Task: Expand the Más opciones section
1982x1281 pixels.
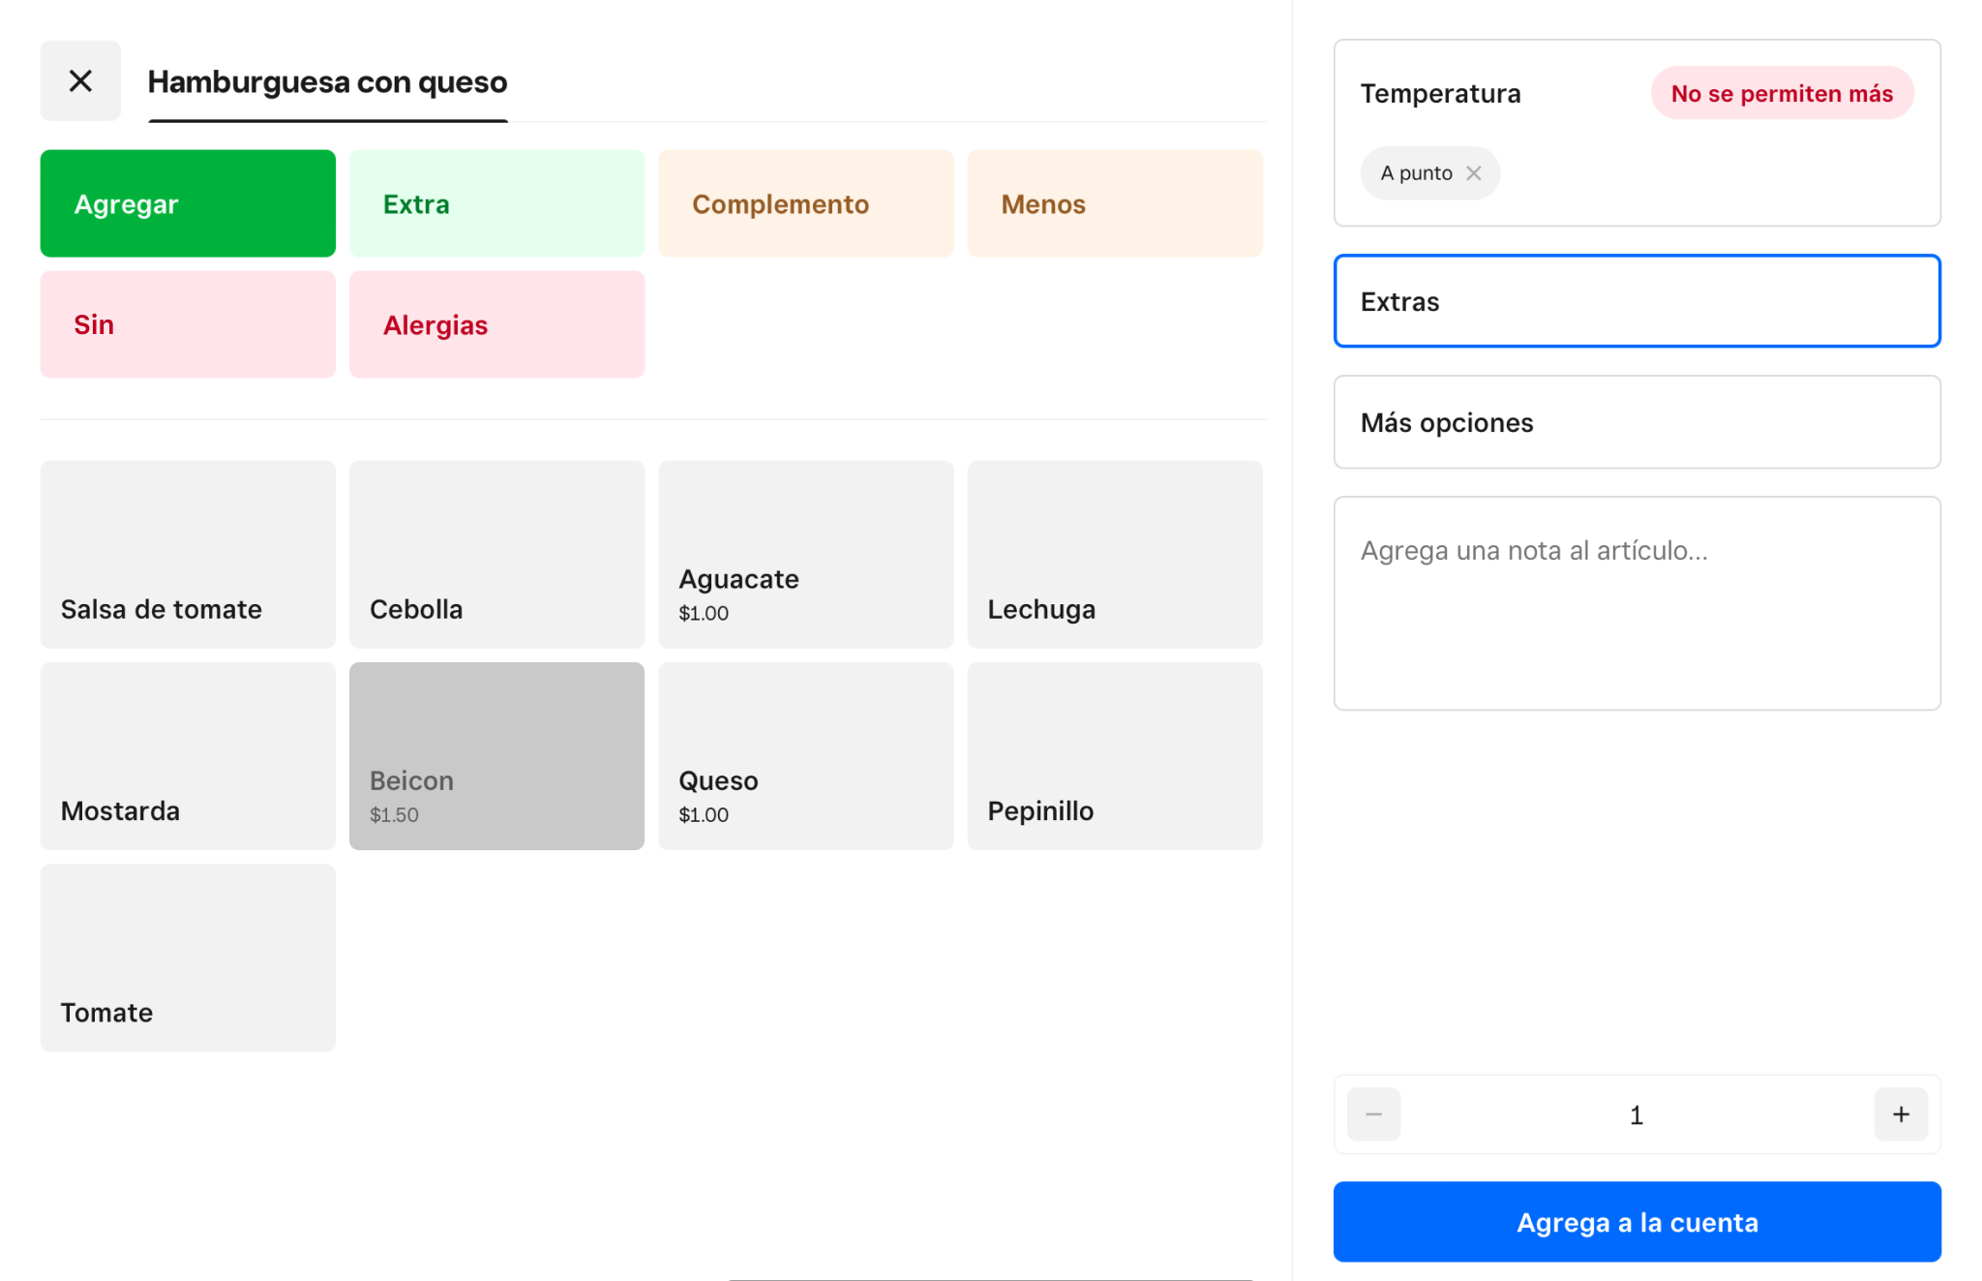Action: tap(1637, 422)
